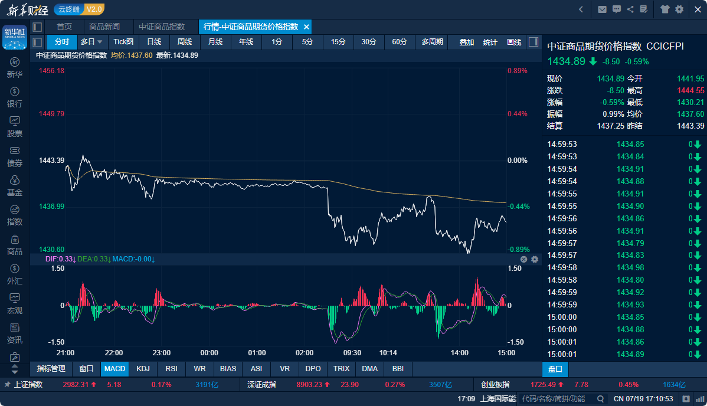Click the share icon in top bar
Screen dimensions: 707x406
(x=630, y=9)
